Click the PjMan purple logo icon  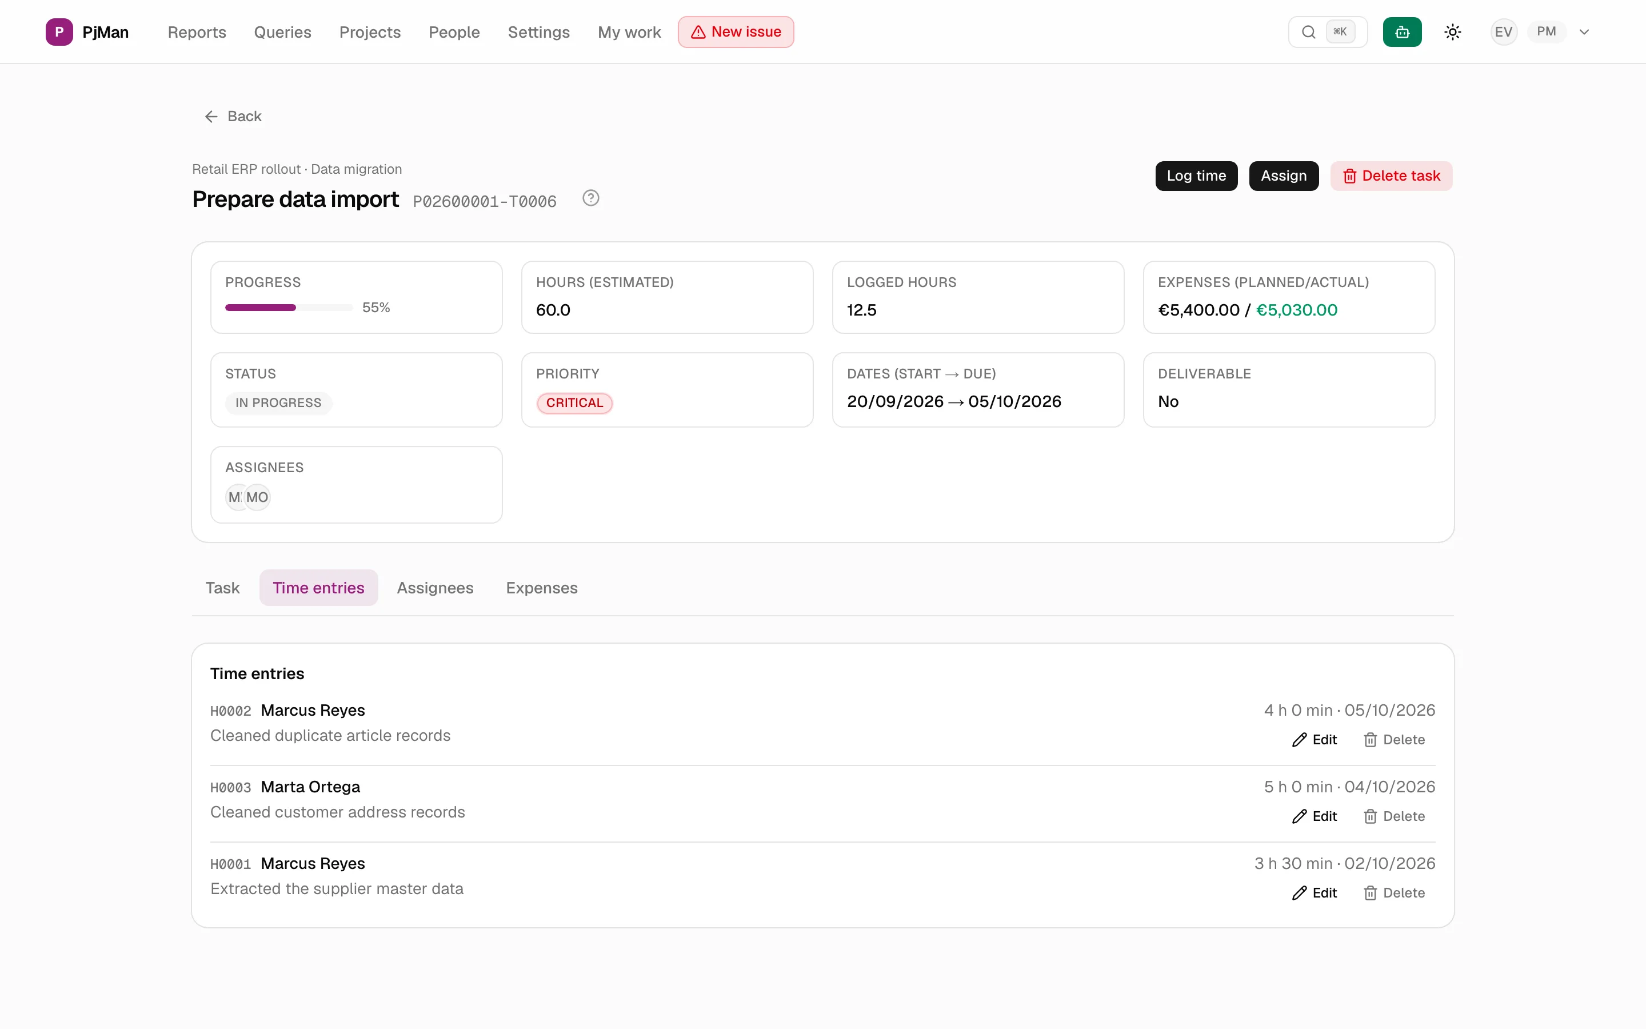pos(59,32)
